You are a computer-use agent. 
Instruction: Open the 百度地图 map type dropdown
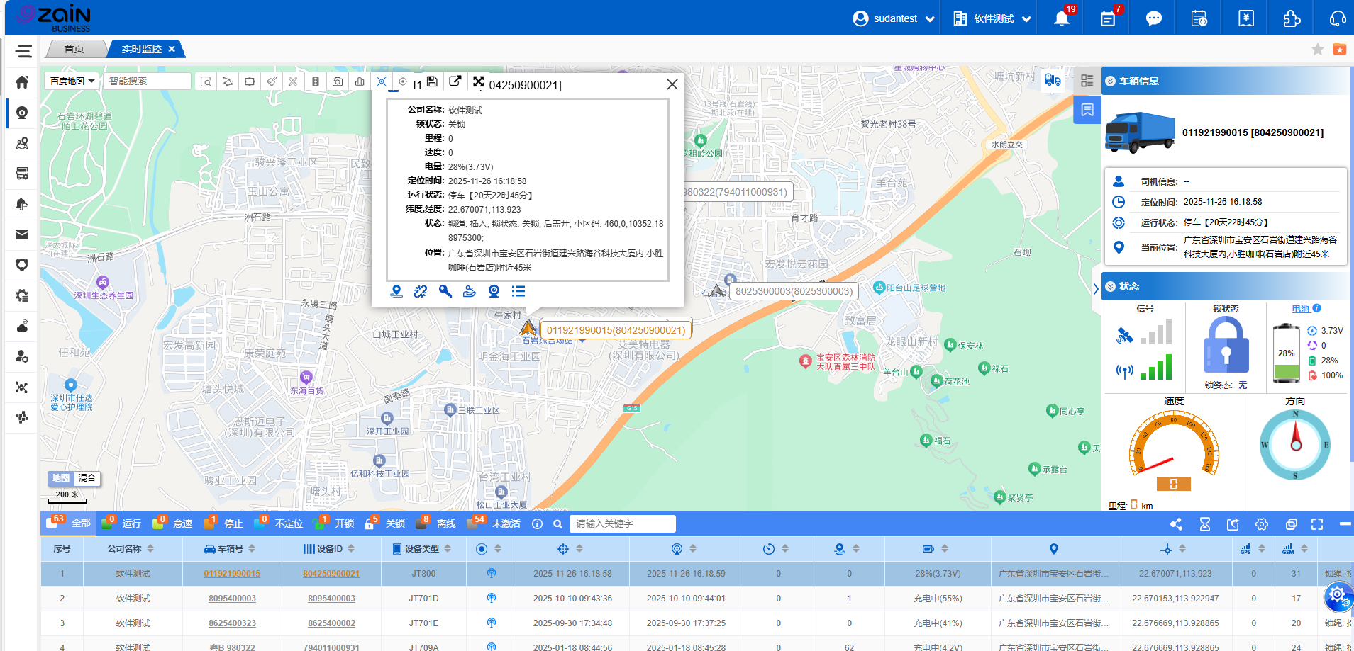72,81
